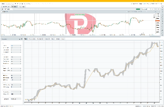Open the Equity results tab
Image resolution: width=164 pixels, height=107 pixels.
pyautogui.click(x=26, y=39)
